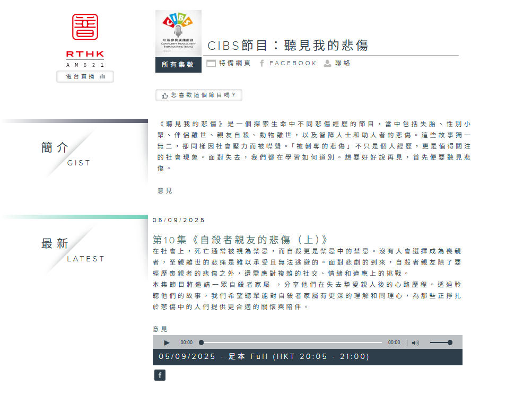Select the 所有集數 tab

pos(178,65)
